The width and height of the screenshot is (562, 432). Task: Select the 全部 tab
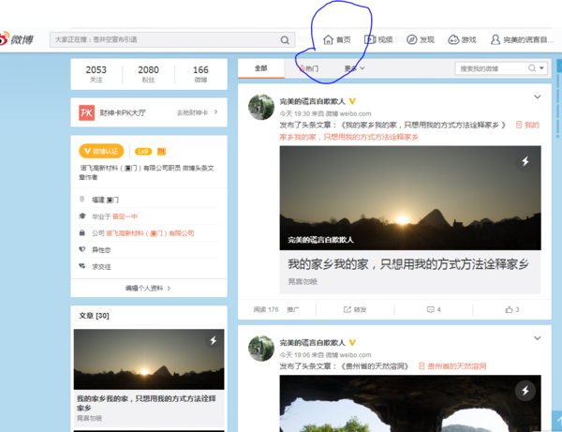260,68
